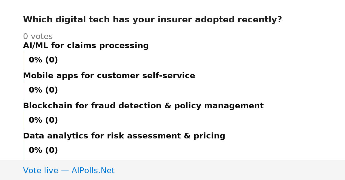Click the green Blockchain result bar
The width and height of the screenshot is (345, 180).
click(x=23, y=120)
